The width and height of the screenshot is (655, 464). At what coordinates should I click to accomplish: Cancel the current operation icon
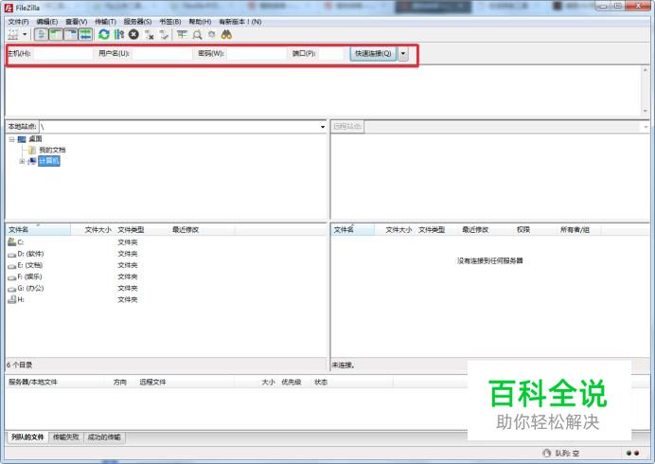point(133,34)
